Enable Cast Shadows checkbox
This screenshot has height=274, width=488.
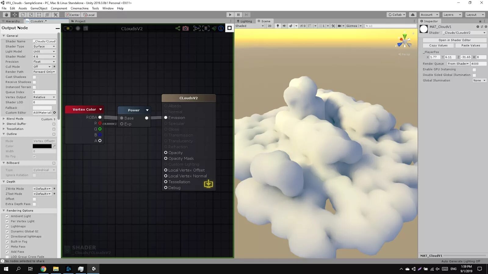34,77
